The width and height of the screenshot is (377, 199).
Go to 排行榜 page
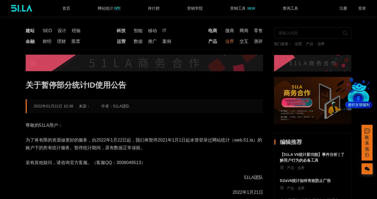click(154, 8)
